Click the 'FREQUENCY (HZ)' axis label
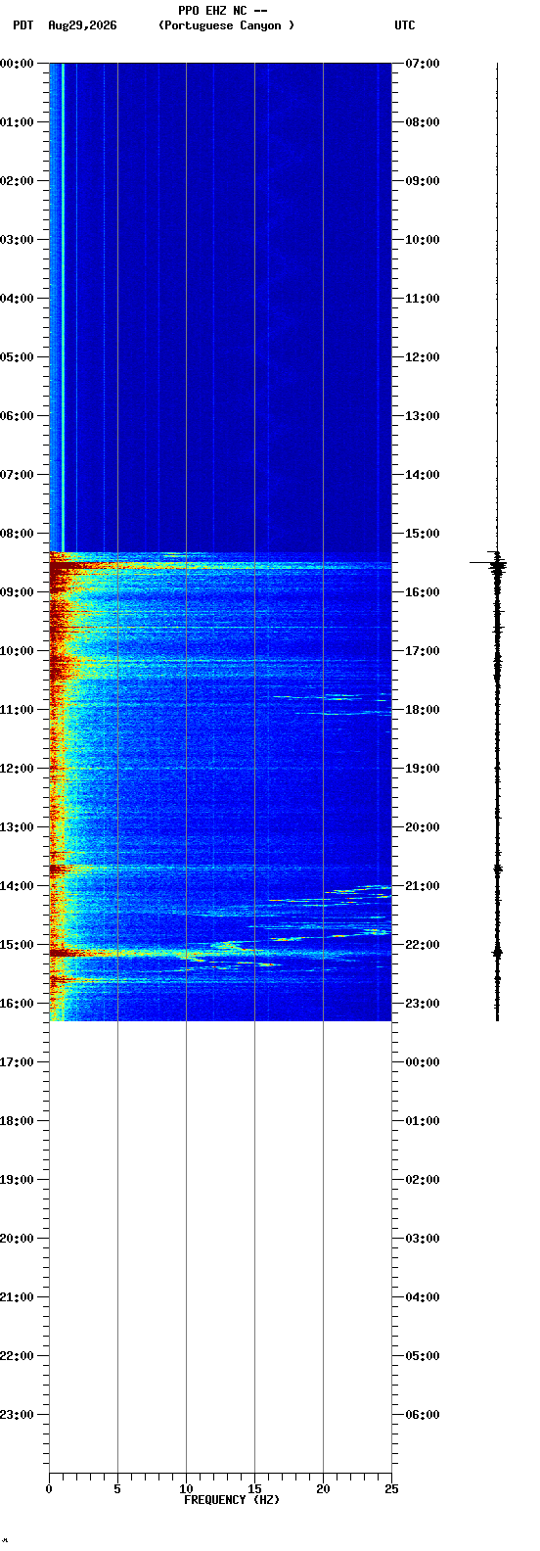 pyautogui.click(x=232, y=1500)
